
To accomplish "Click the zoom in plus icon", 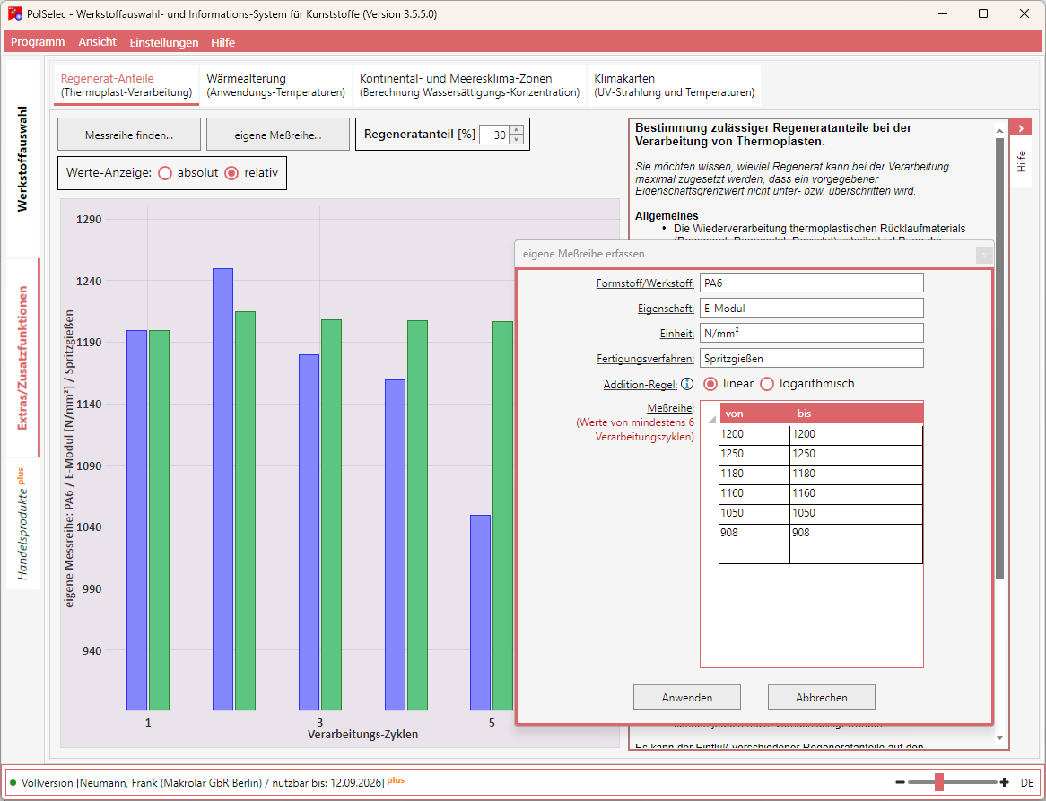I will [x=1004, y=781].
